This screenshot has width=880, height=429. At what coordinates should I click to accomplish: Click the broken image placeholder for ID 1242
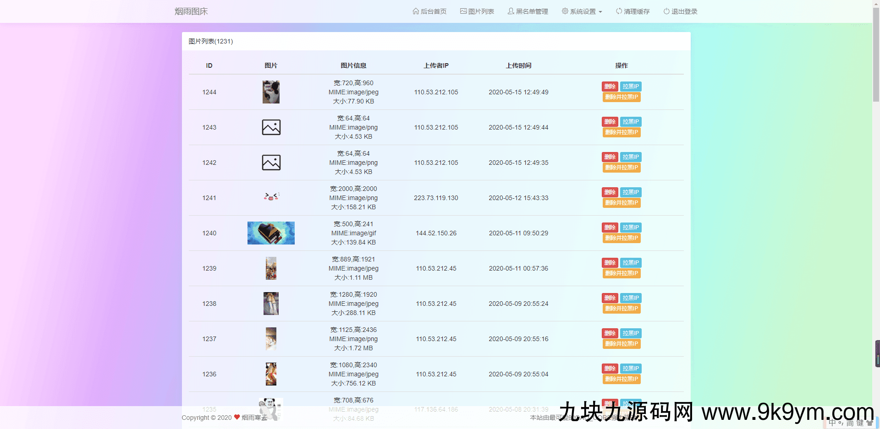[x=271, y=163]
